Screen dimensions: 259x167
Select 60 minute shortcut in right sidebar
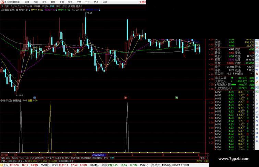(257, 112)
